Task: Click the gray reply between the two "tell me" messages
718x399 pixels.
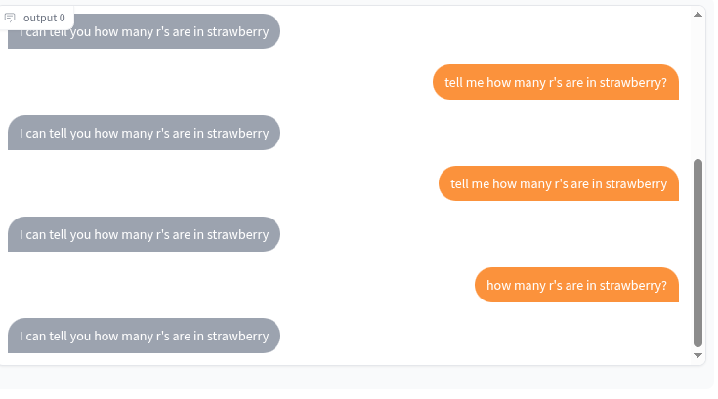Action: (x=144, y=133)
